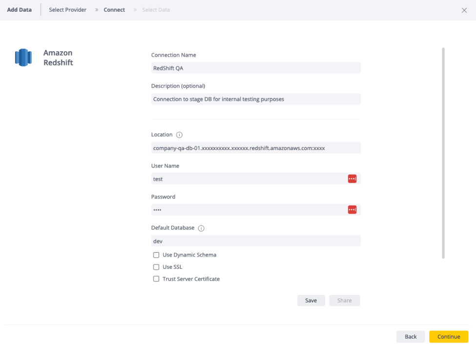This screenshot has width=476, height=348.
Task: Click password manager icon in User Name field
Action: 352,179
